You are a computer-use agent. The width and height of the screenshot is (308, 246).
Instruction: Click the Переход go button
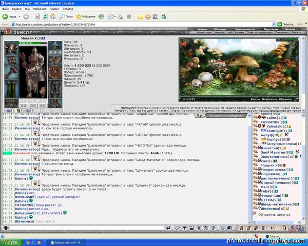tap(285, 24)
